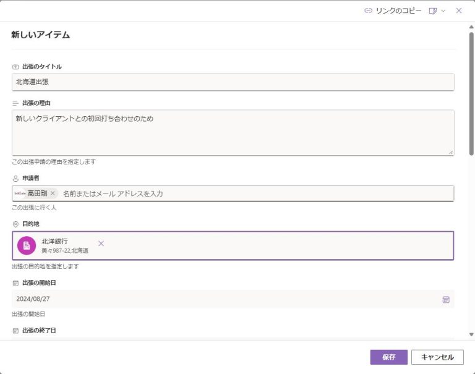475x374 pixels.
Task: Click the 出張のタイトル input with 北海道出張
Action: click(233, 82)
